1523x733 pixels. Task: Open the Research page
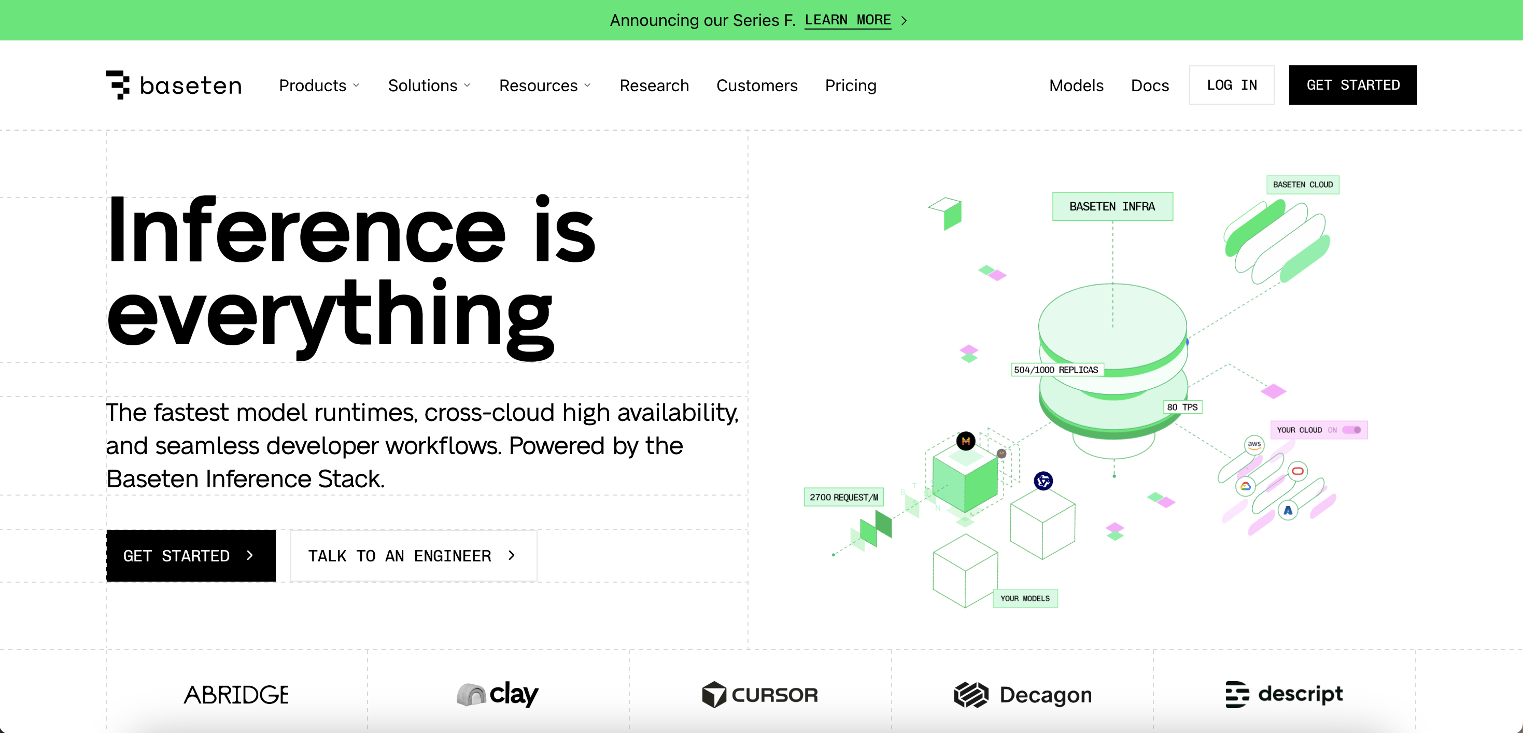click(x=654, y=86)
